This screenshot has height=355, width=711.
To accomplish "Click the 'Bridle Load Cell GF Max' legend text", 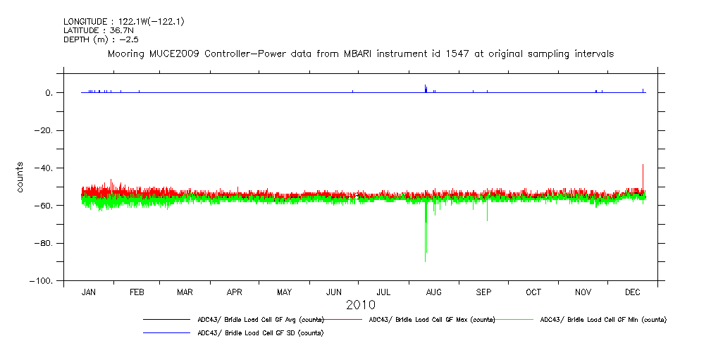I will pos(431,320).
